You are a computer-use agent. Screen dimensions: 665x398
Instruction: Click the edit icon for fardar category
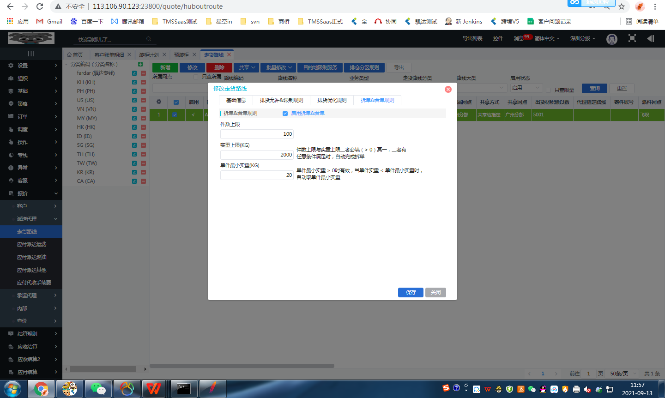click(134, 73)
